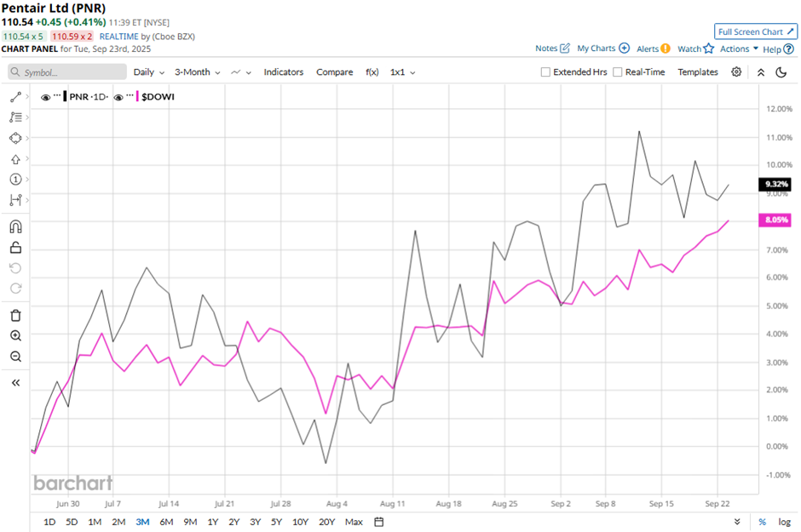Click the undo arrow icon
801x532 pixels.
pos(15,268)
